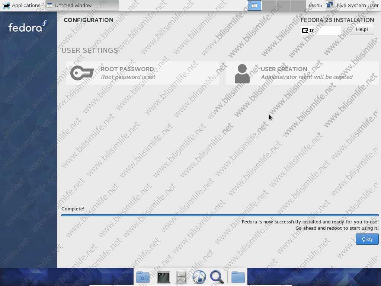Open the tr keyboard layout indicator
This screenshot has height=286, width=381.
pos(320,31)
